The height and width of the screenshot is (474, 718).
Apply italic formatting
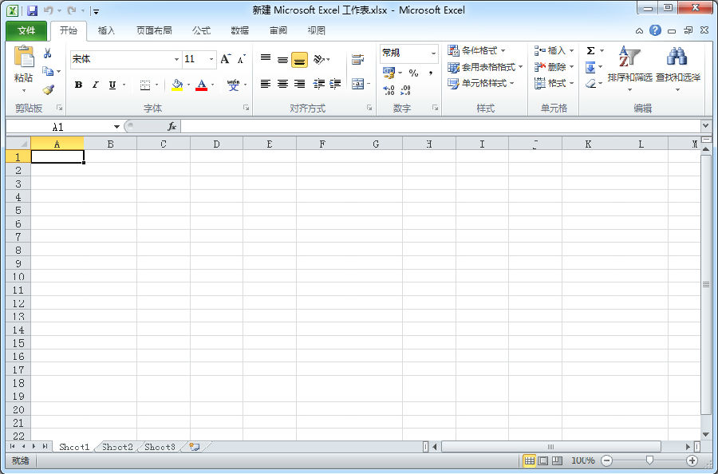coord(96,85)
